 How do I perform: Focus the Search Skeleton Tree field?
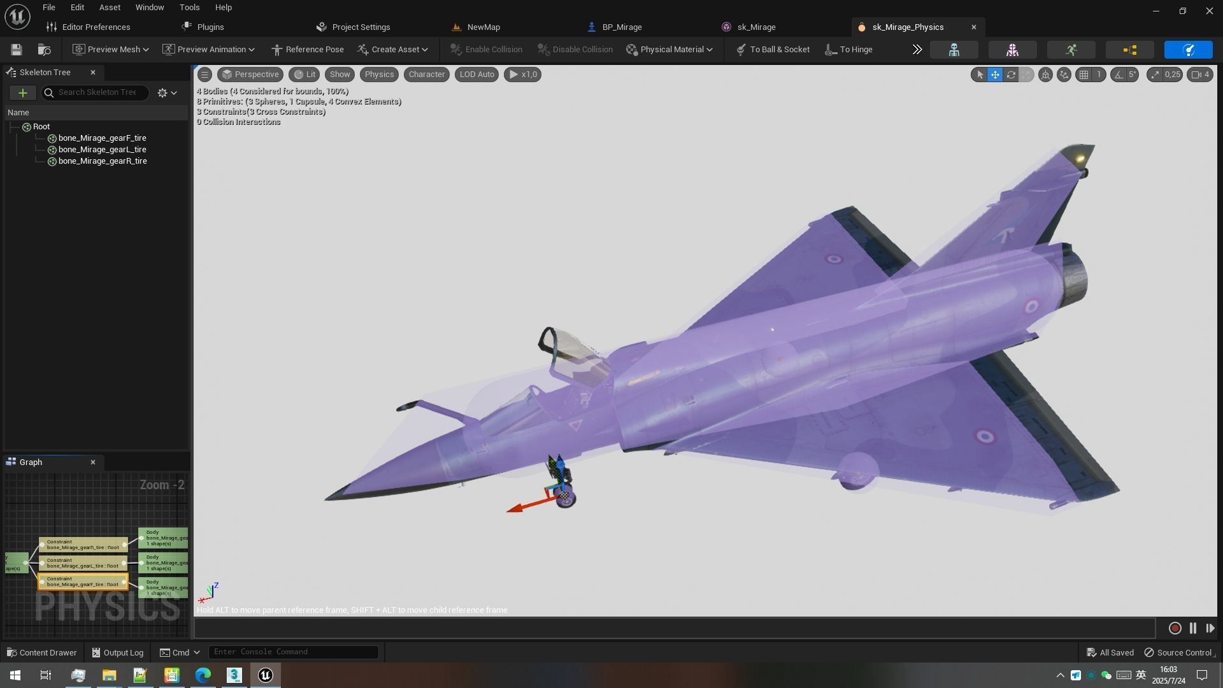95,93
